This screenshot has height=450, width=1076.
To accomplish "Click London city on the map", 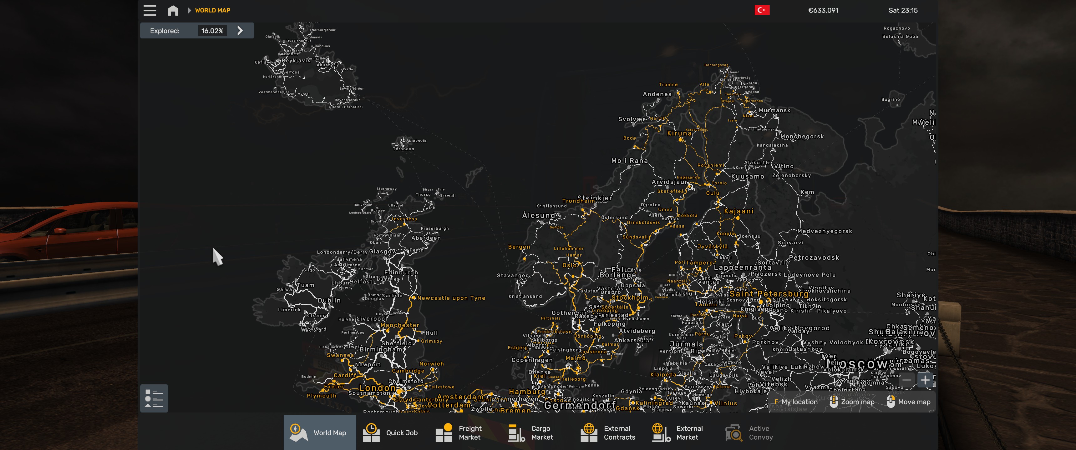I will point(378,388).
